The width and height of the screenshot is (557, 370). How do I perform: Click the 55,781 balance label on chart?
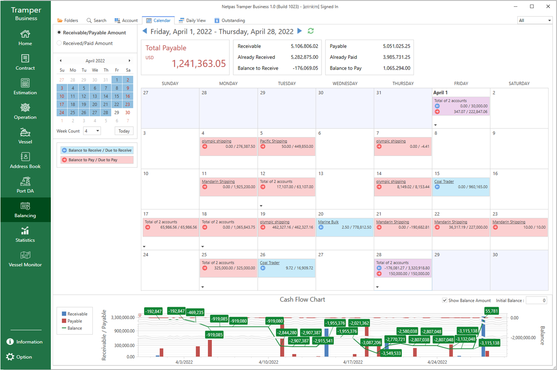(x=491, y=311)
